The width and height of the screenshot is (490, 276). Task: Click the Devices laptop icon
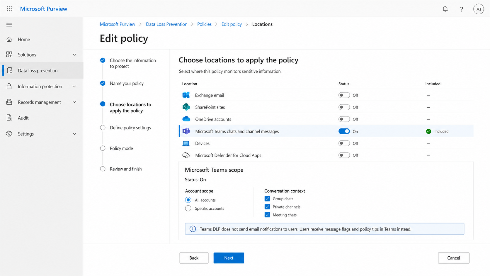[x=186, y=143]
